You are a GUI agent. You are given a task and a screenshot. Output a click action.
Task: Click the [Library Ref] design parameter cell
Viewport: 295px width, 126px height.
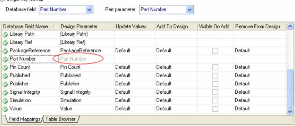(86, 43)
